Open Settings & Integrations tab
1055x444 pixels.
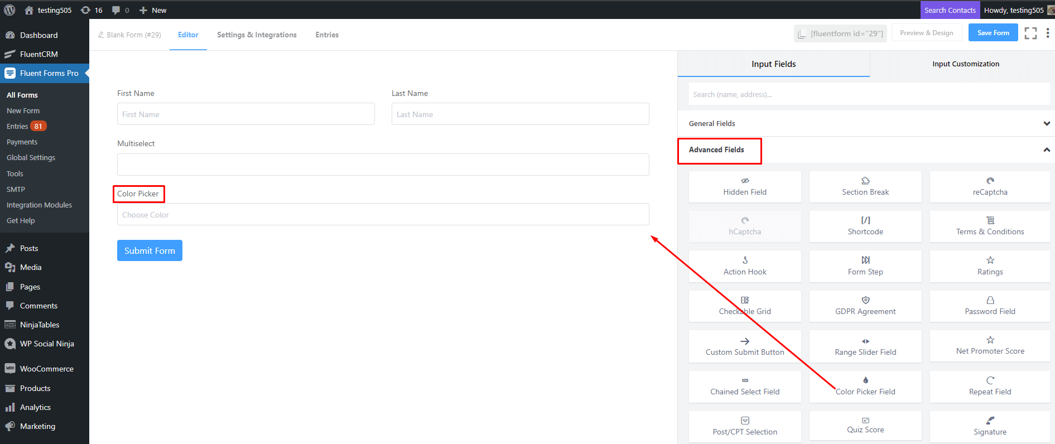point(257,35)
